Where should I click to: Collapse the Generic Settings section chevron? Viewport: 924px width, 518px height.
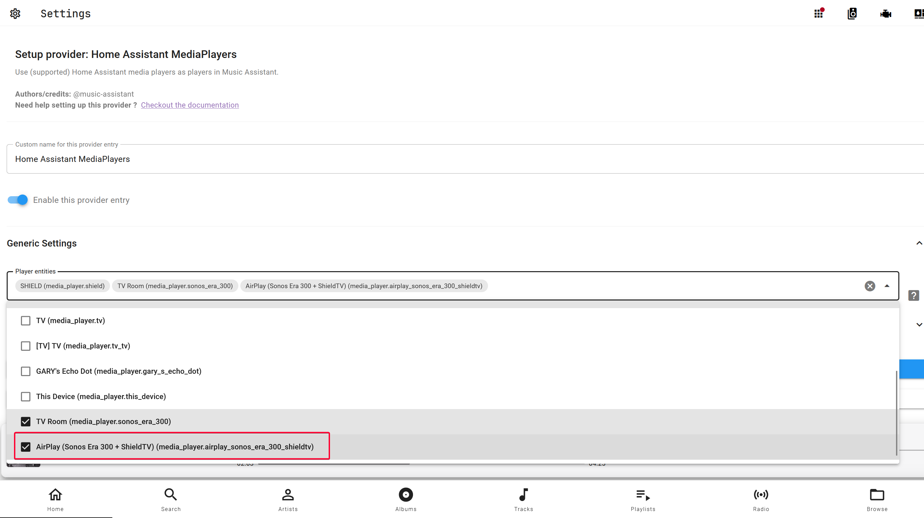click(x=919, y=243)
